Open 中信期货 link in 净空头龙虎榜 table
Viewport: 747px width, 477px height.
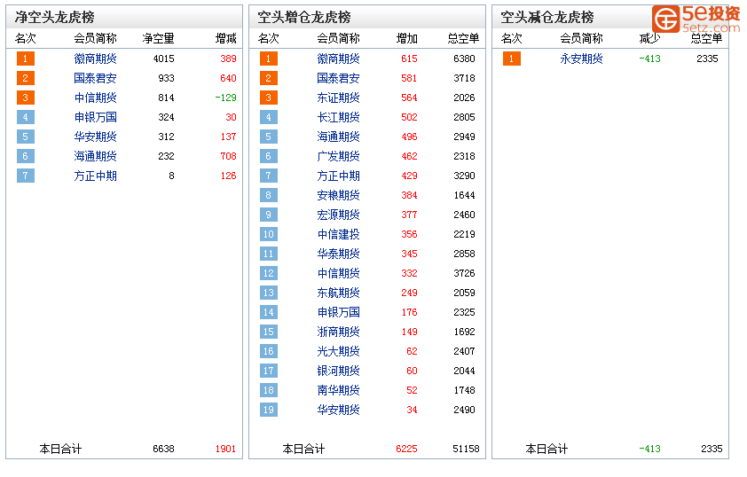coord(95,98)
